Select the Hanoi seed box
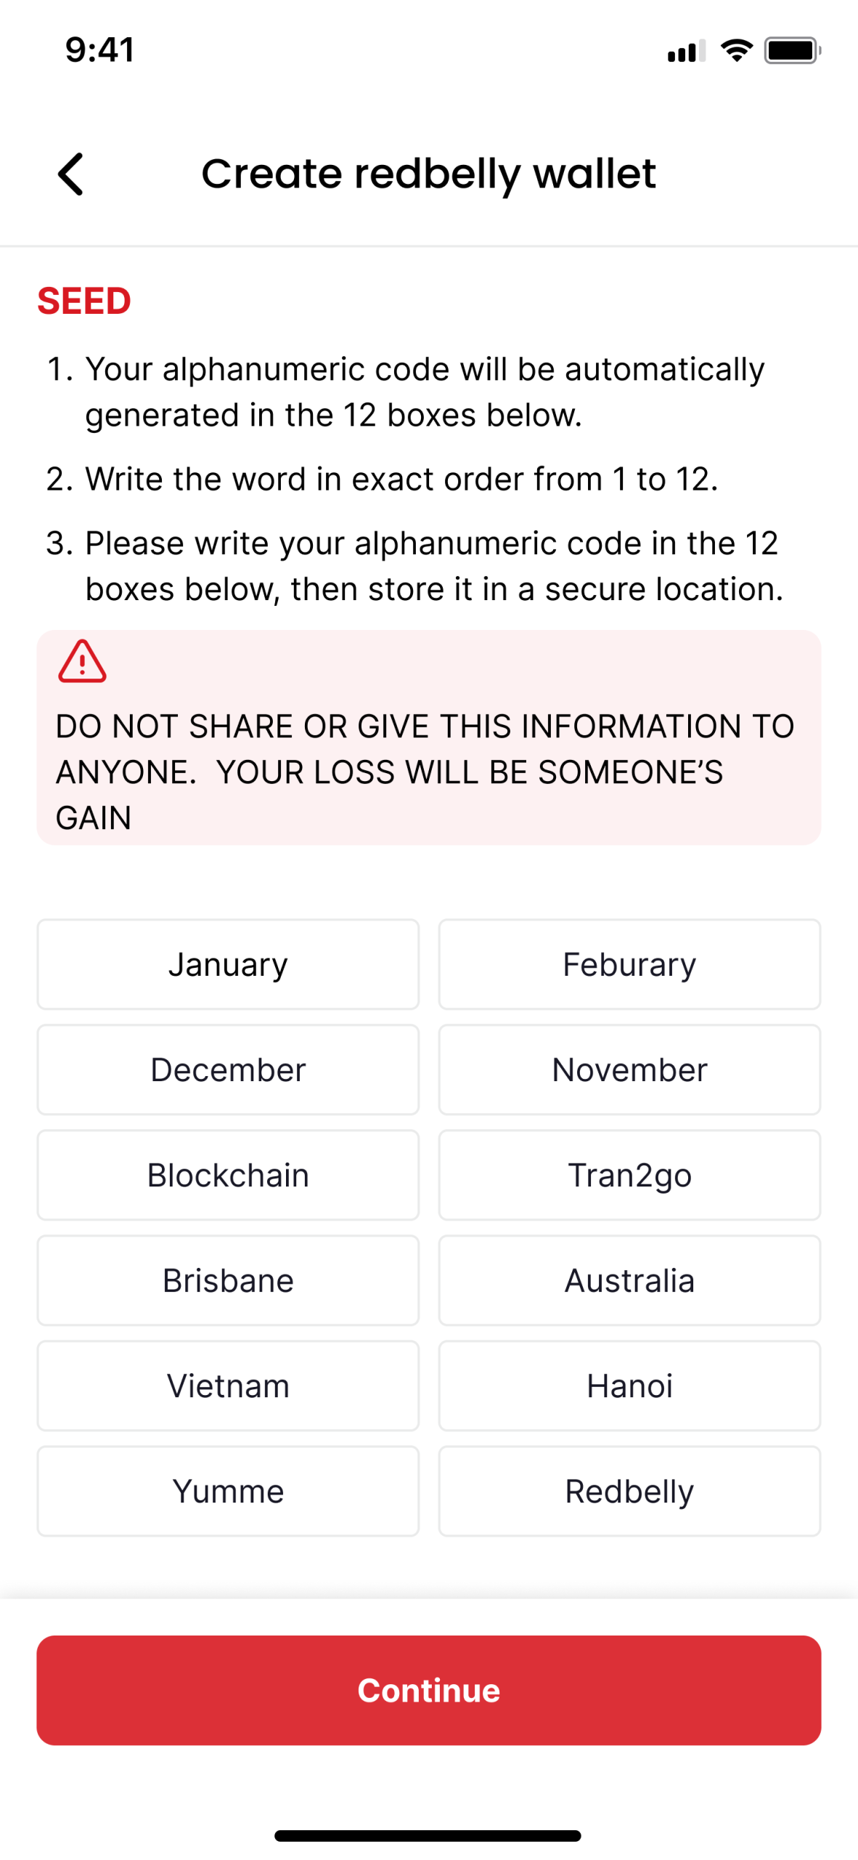 (629, 1386)
